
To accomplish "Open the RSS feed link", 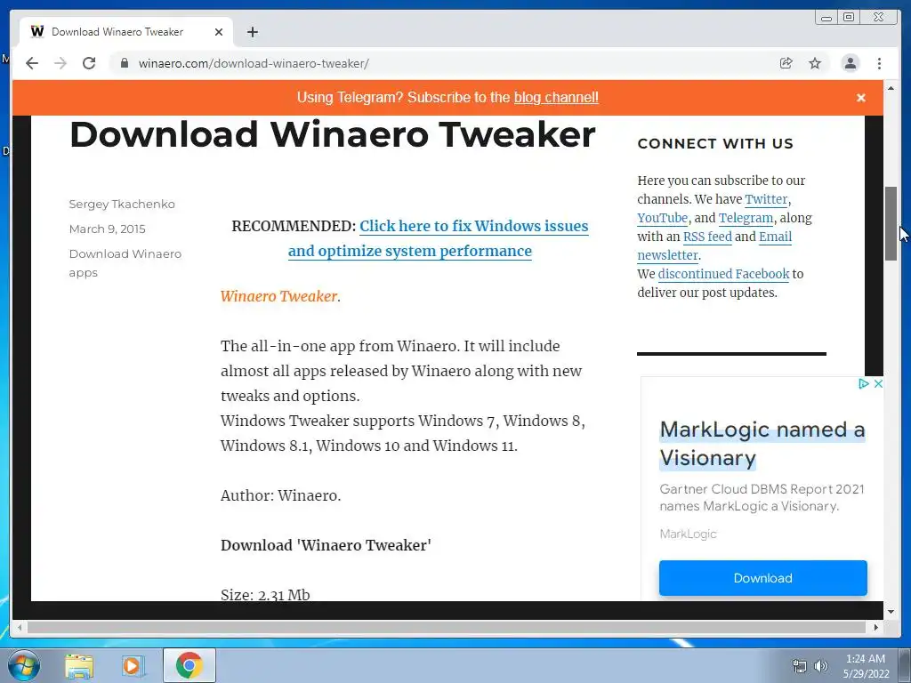I will click(x=707, y=237).
